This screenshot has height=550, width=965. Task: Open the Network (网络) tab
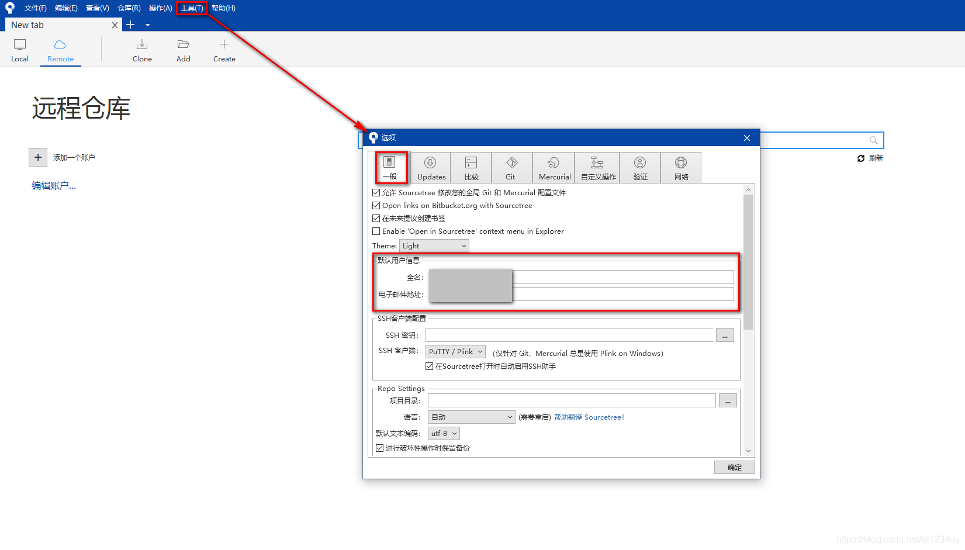682,168
